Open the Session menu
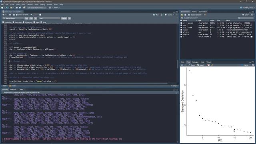Viewport: 256px width, 144px height. pos(30,4)
